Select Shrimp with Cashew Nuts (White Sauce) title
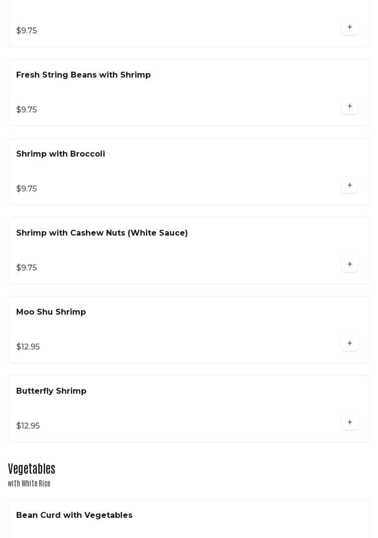This screenshot has width=378, height=538. click(x=102, y=233)
